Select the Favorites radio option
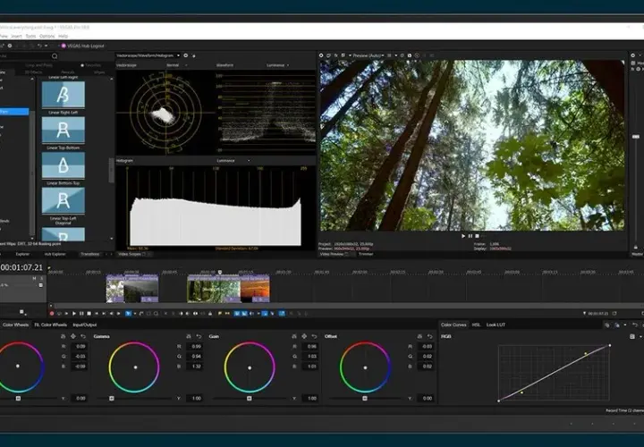The image size is (644, 447). click(82, 65)
